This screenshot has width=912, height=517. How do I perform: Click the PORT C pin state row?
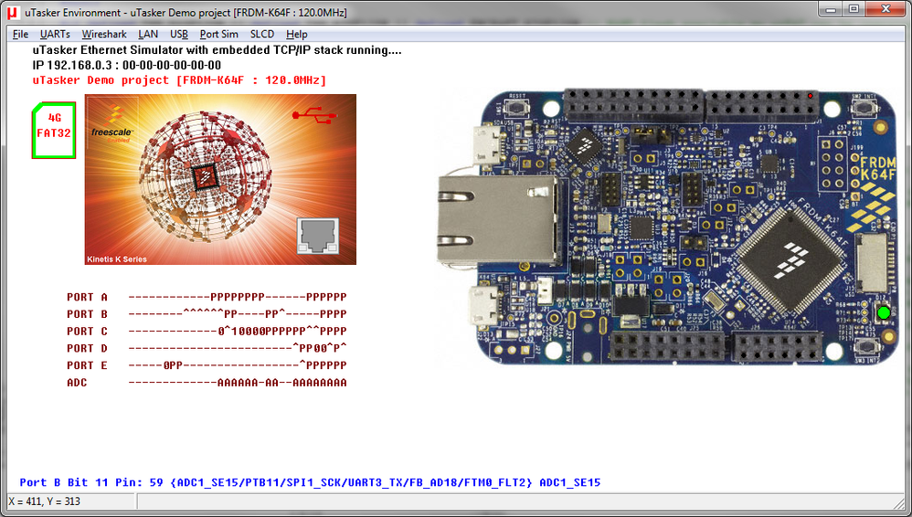(238, 331)
